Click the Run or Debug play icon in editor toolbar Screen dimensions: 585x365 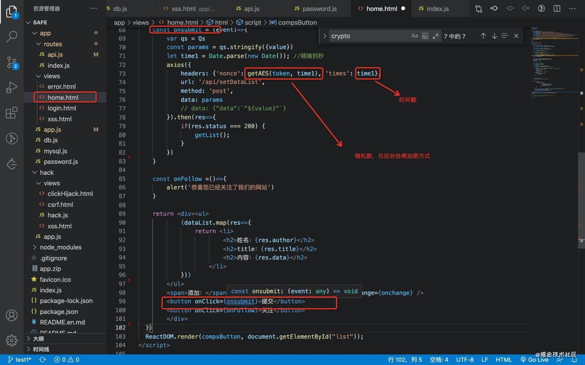pos(542,8)
